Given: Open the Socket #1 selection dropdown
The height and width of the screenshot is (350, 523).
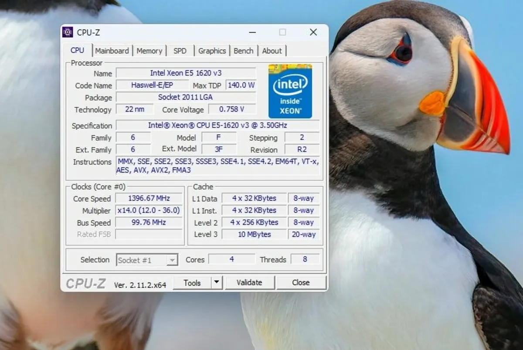Looking at the screenshot, I should coord(173,259).
